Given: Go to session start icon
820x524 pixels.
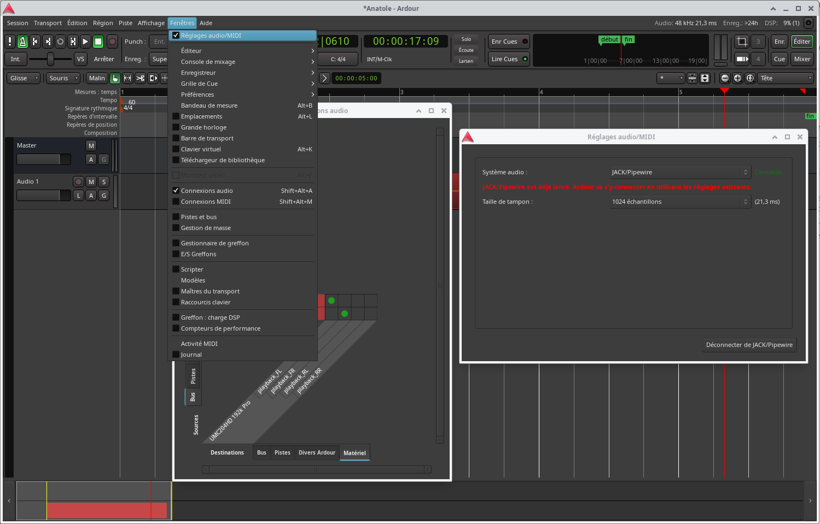Looking at the screenshot, I should click(35, 42).
